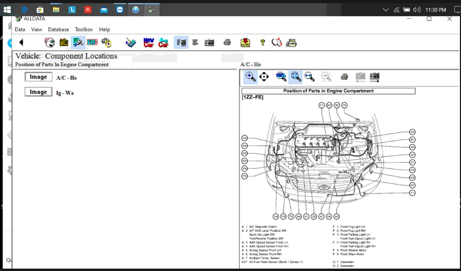Click the back arrow in main toolbar

click(21, 42)
